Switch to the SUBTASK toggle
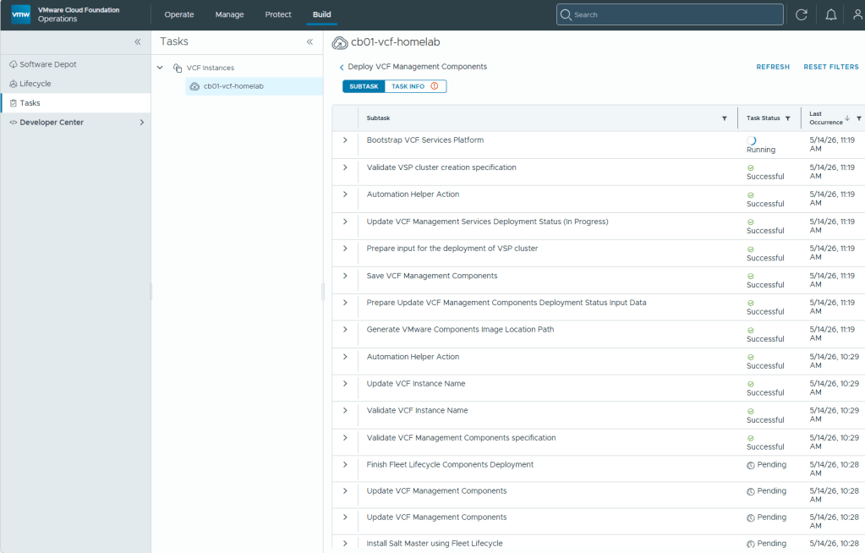Screen dimensions: 865x553 [364, 86]
